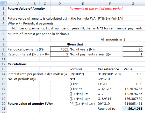Screen dimensions: 145x113
Task: Click the 'P*{[(1+r)^n]-1/r}' formula cell
Action: pos(83,103)
